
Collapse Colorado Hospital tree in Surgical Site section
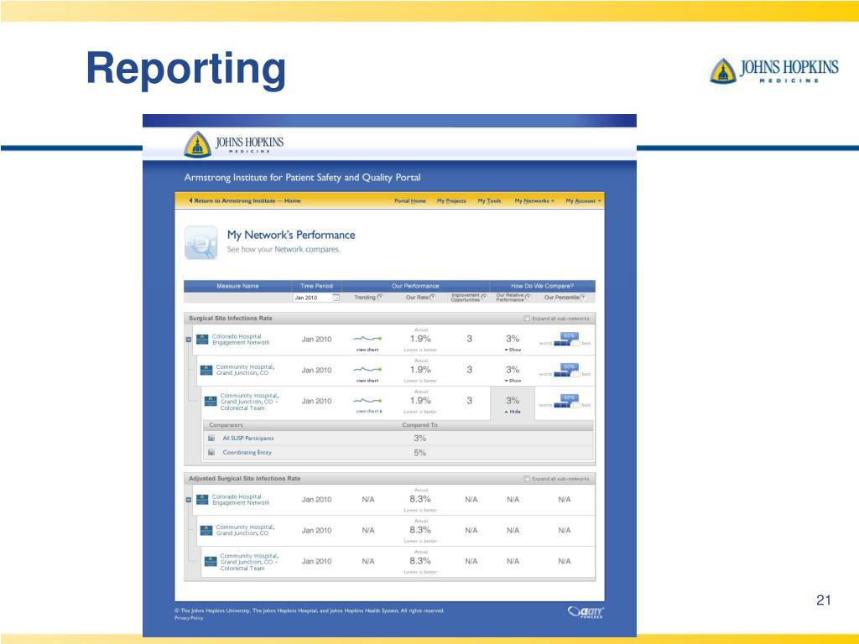pyautogui.click(x=189, y=340)
